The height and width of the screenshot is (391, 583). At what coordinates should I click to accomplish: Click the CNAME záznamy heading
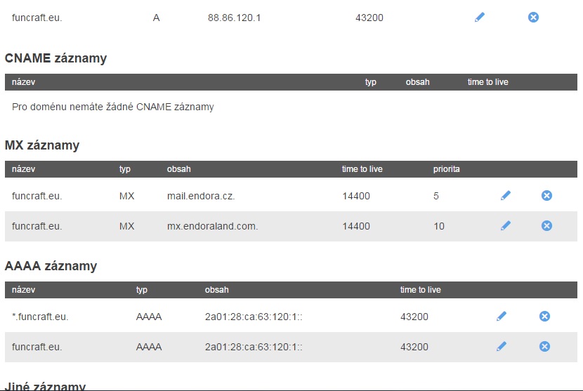point(55,59)
